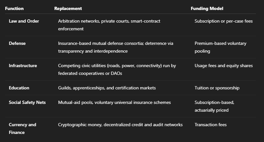Image resolution: width=264 pixels, height=142 pixels.
Task: Click the subscription or per-case fees cell
Action: click(223, 21)
